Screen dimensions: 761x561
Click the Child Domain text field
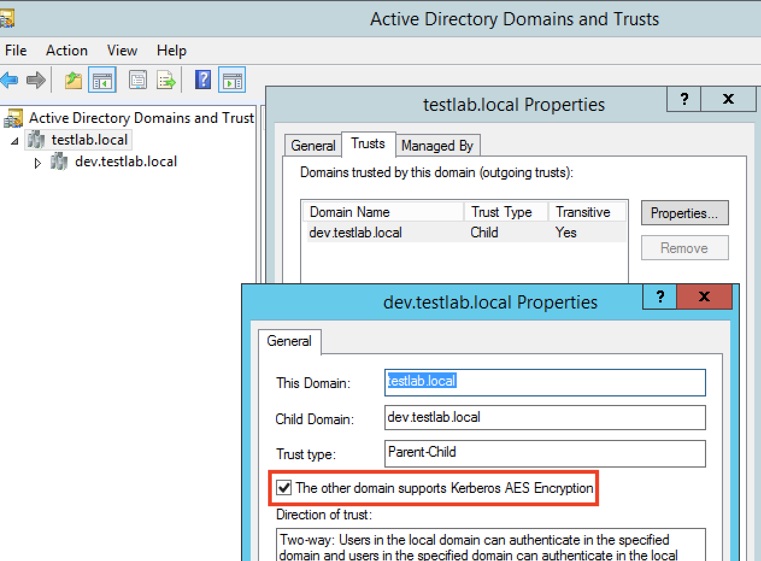[x=544, y=418]
